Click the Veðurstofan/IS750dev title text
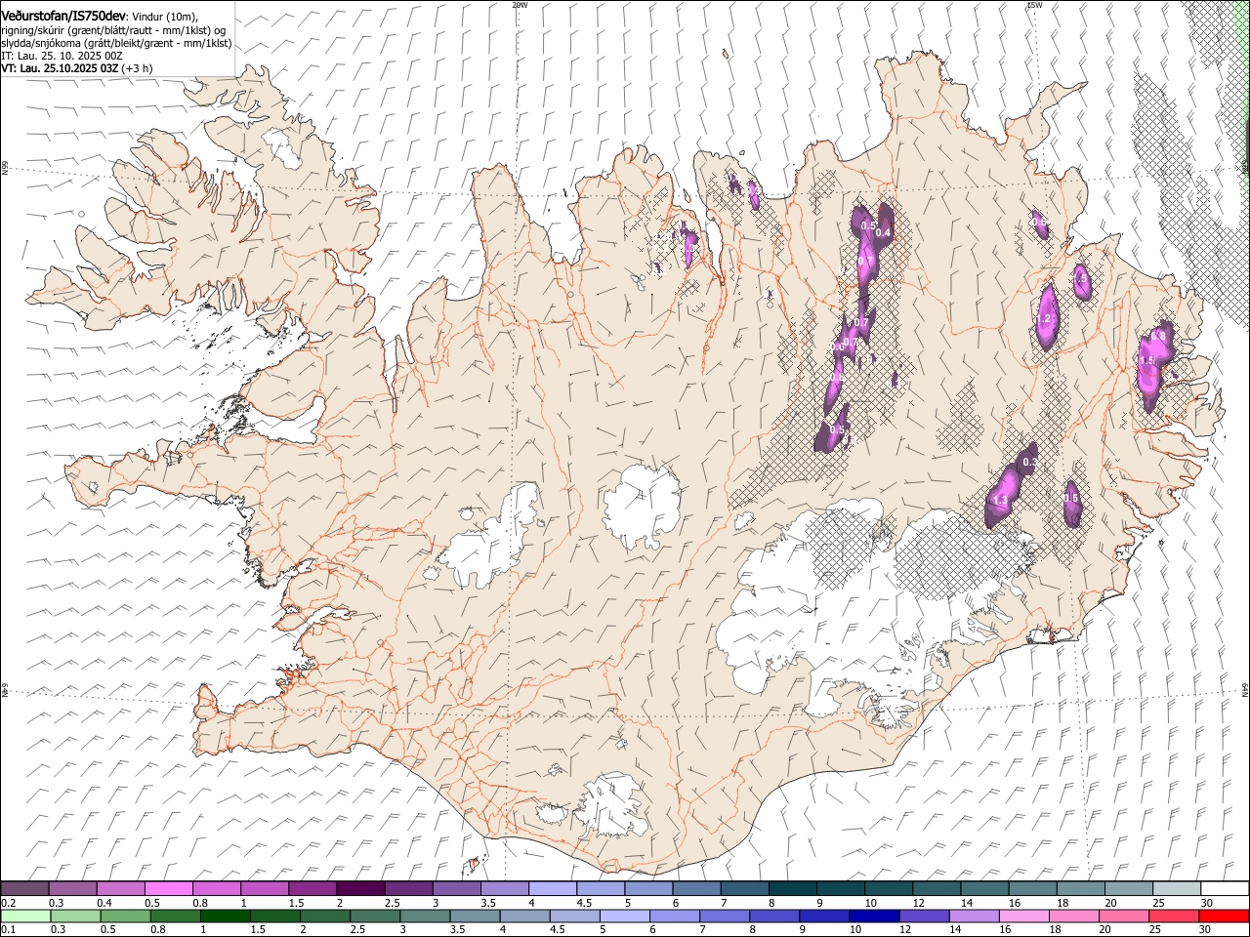This screenshot has width=1250, height=937. click(63, 17)
